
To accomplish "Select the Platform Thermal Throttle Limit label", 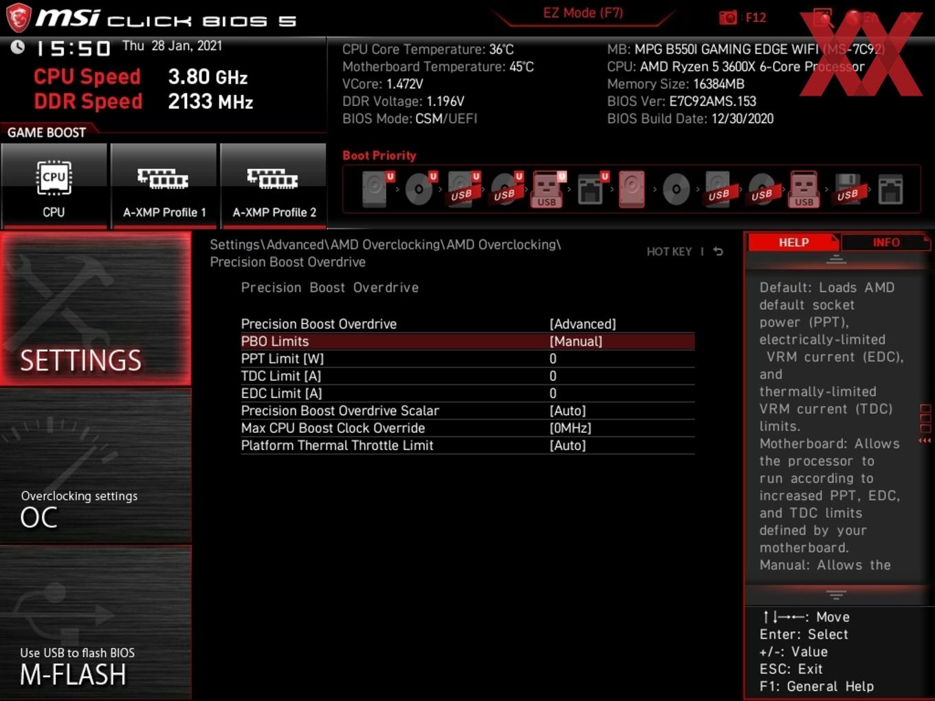I will click(x=337, y=445).
